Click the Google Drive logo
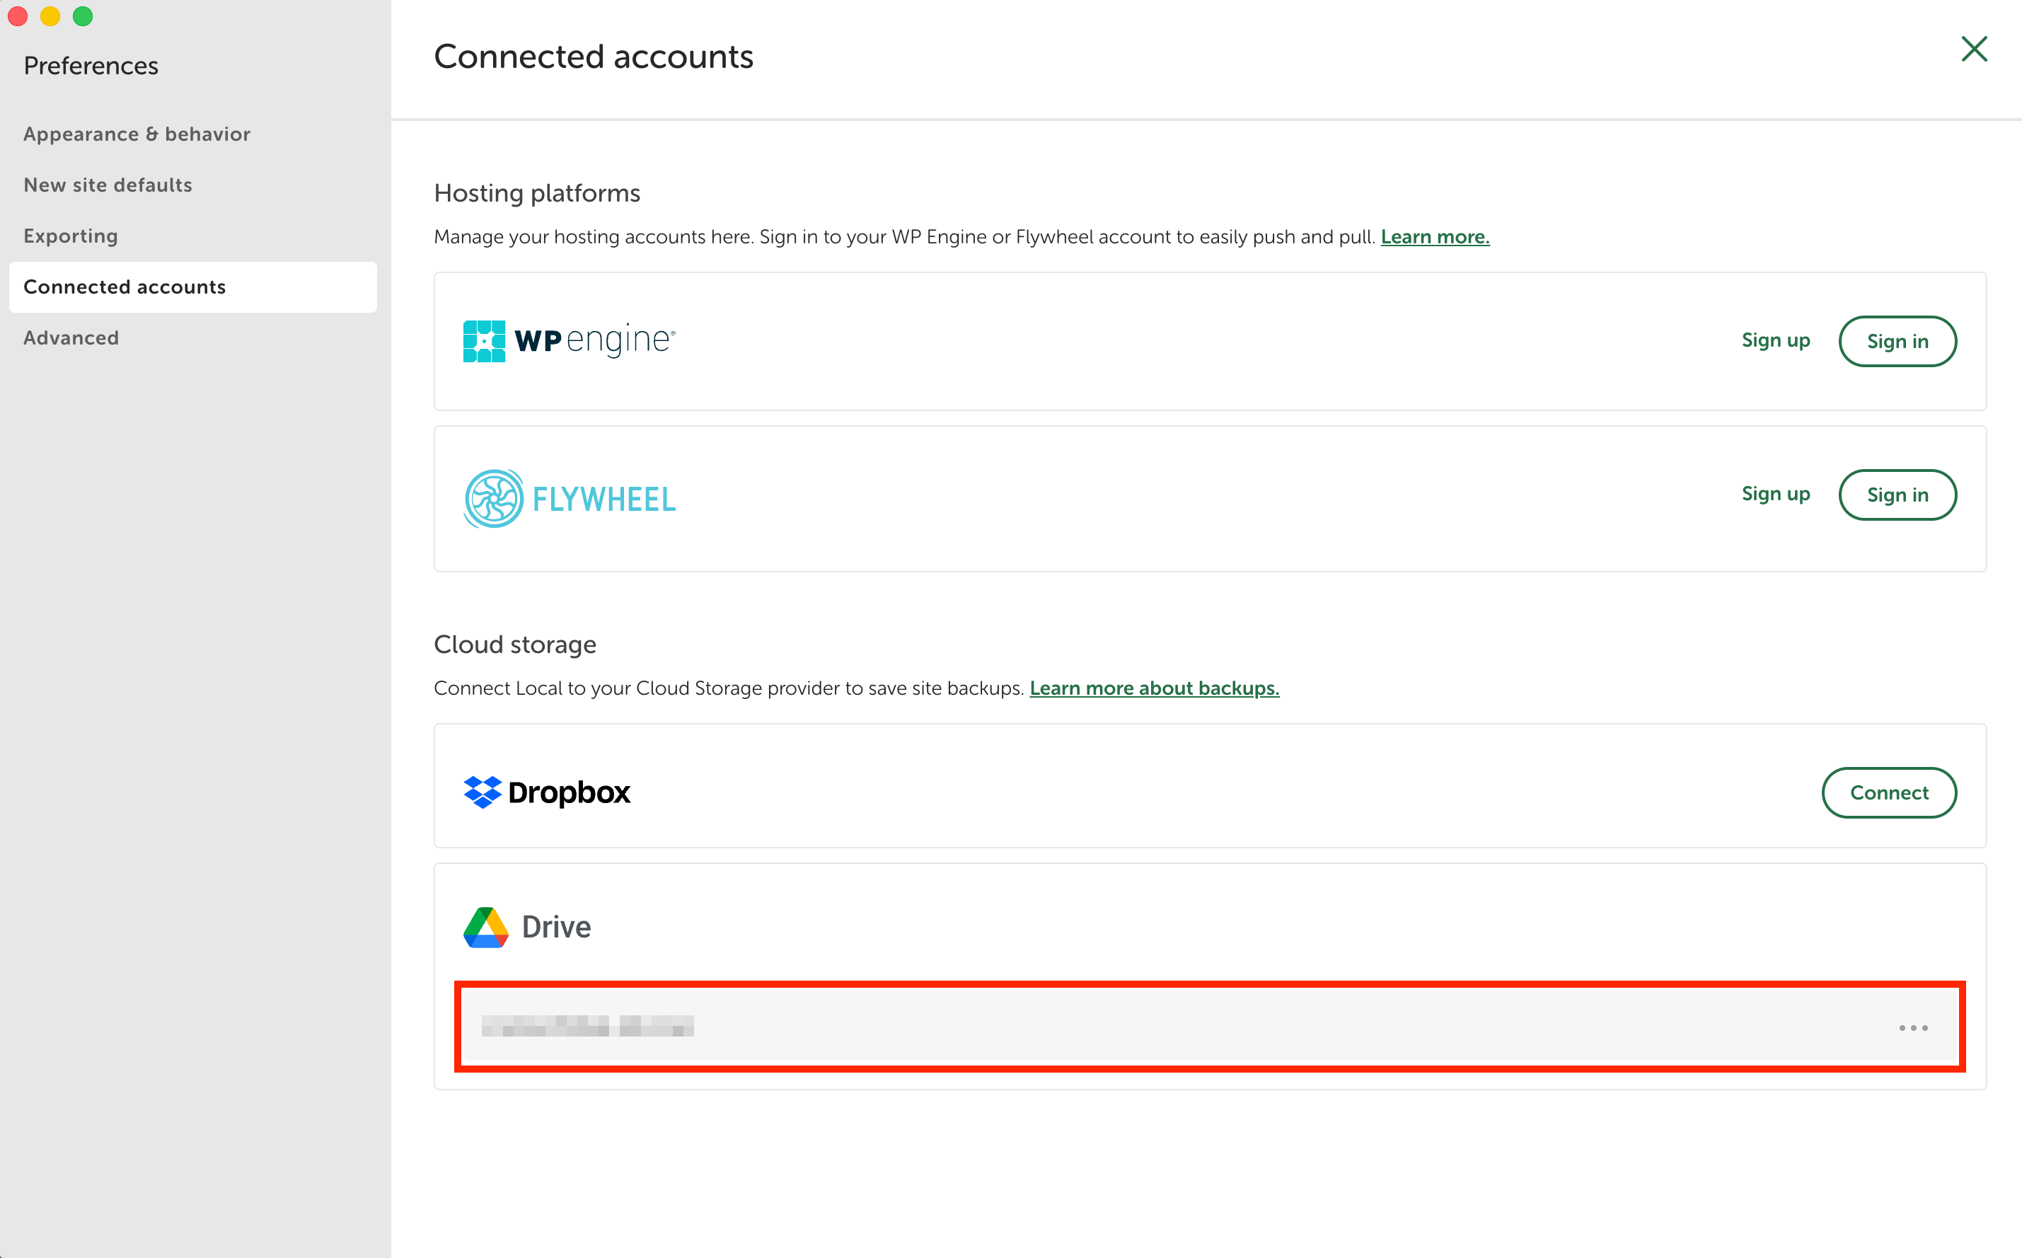 [x=527, y=927]
